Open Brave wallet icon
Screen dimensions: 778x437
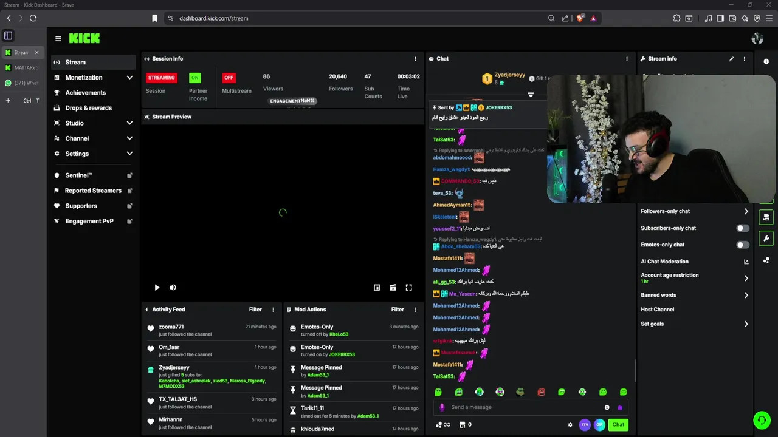tap(732, 18)
